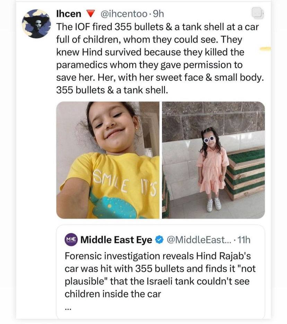Expand the quoted tweet's ellipsis
The height and width of the screenshot is (324, 287).
68,307
